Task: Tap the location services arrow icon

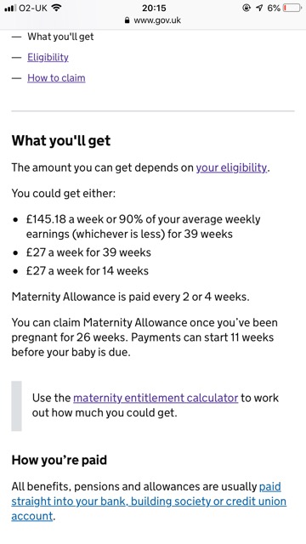Action: [259, 8]
